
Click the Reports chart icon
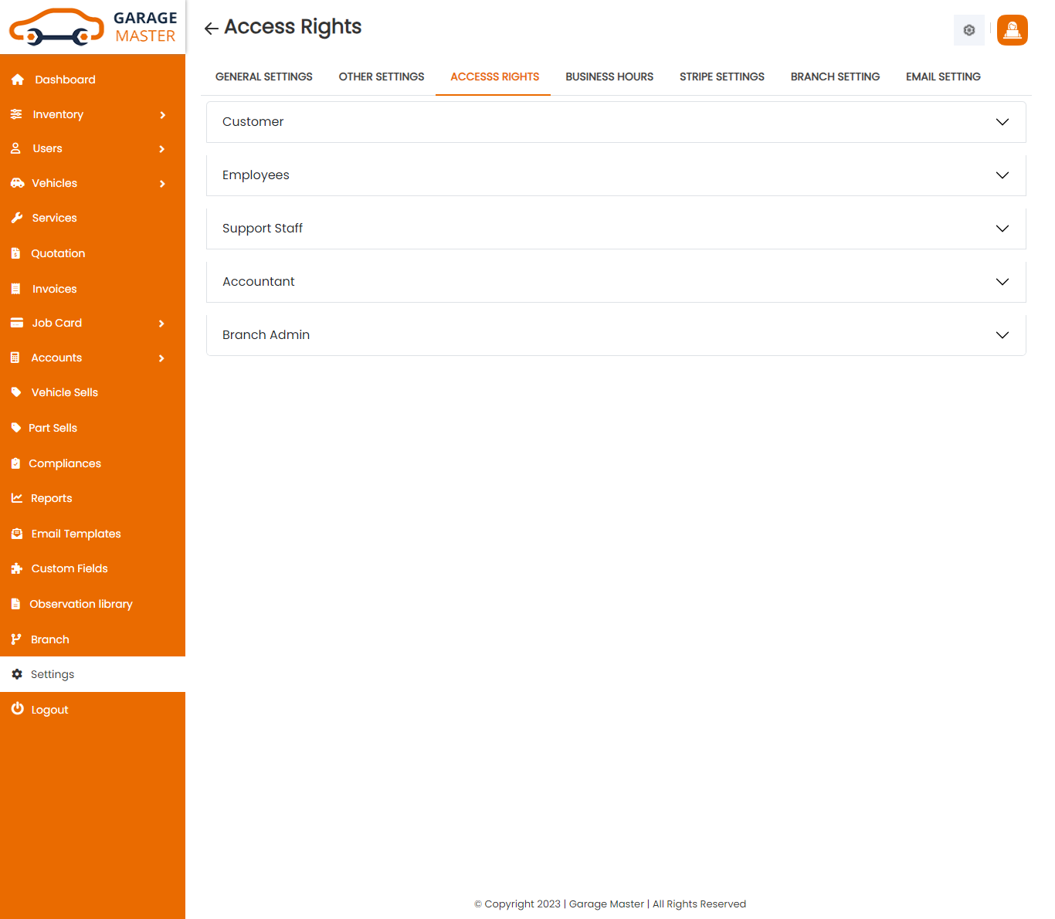(x=17, y=498)
